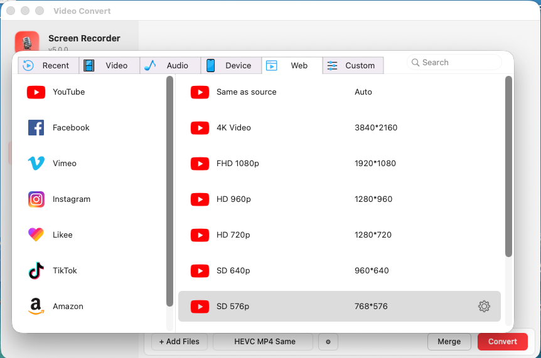Pick the "HD 720p" preset
The width and height of the screenshot is (541, 358).
[233, 235]
